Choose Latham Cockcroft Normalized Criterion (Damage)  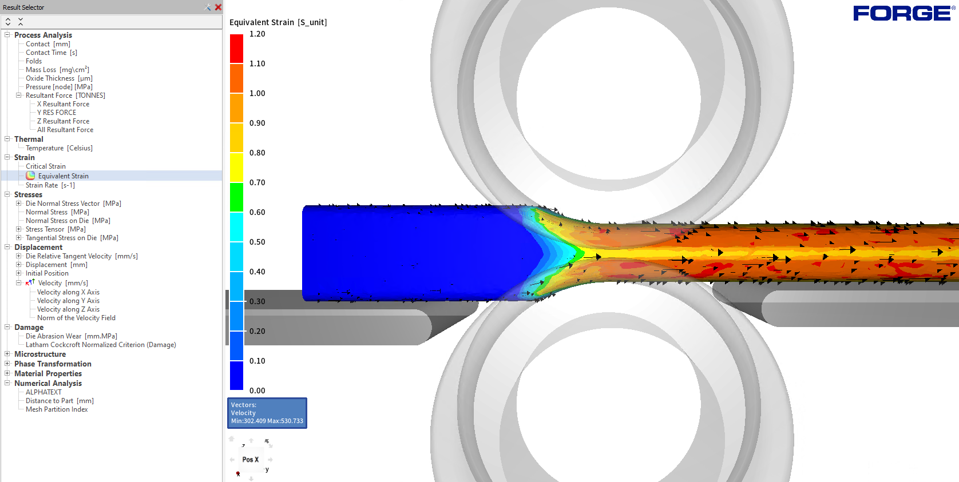tap(101, 345)
